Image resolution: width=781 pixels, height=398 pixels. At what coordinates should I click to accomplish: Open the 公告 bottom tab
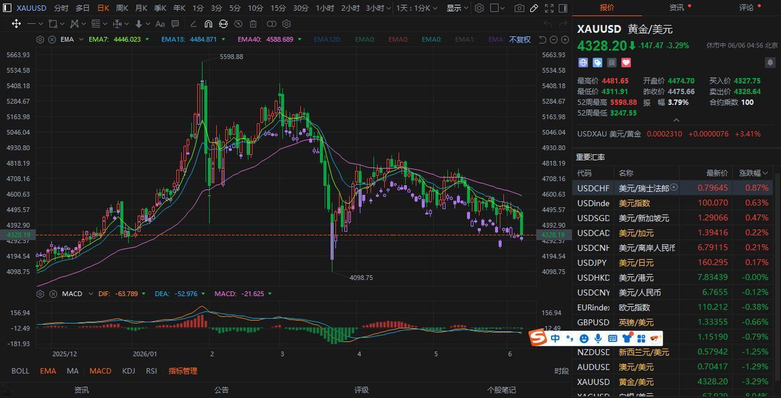(x=221, y=389)
